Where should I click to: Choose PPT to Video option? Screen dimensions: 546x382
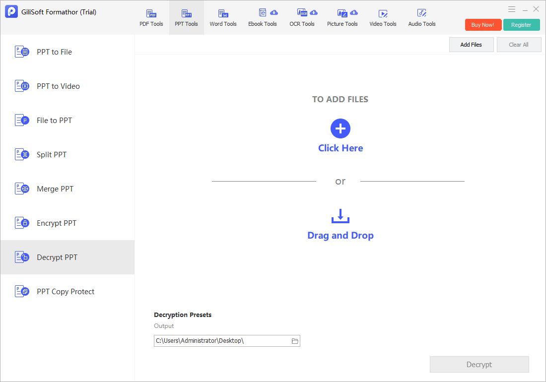(x=58, y=86)
